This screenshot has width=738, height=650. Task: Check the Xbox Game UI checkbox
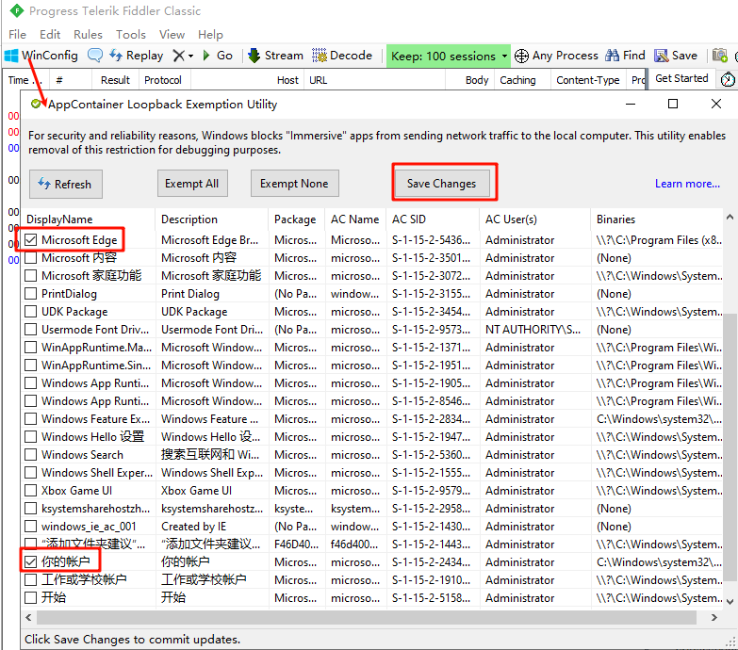(30, 491)
